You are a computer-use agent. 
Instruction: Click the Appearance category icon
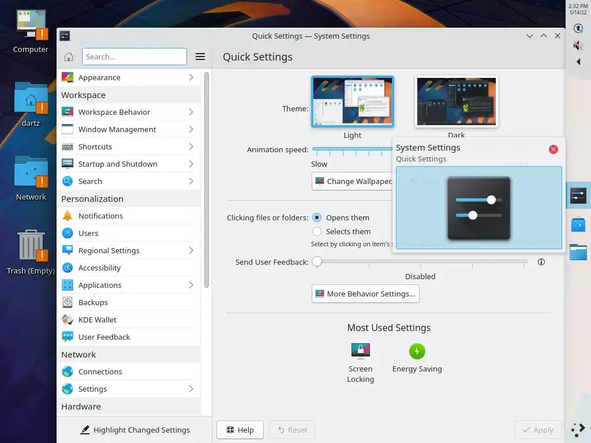[68, 77]
